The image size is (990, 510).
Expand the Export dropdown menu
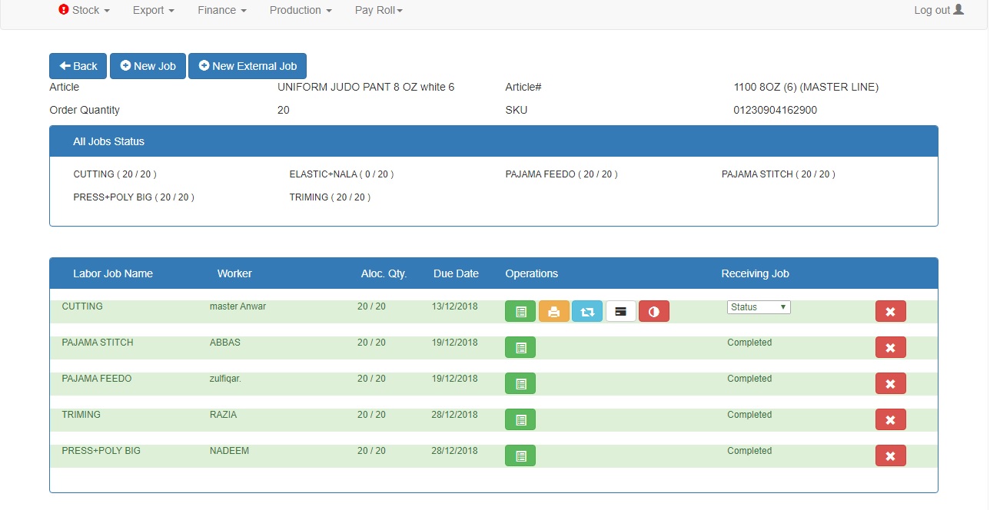pyautogui.click(x=153, y=10)
